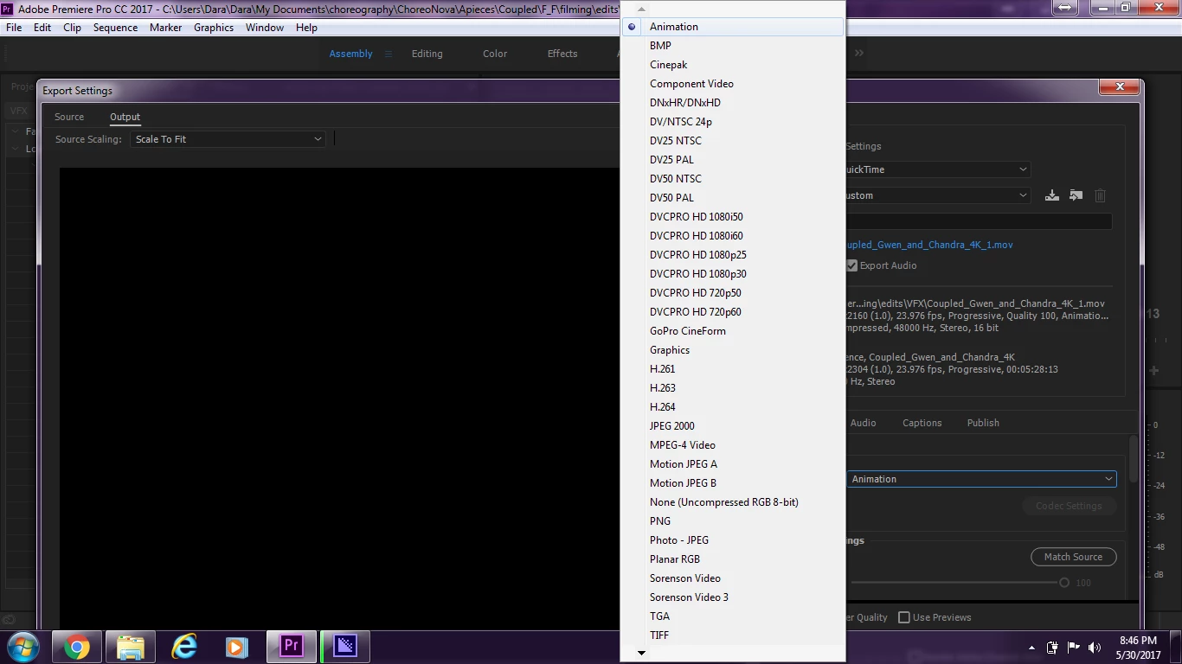The width and height of the screenshot is (1182, 664).
Task: Switch to the Editing workspace
Action: 427,54
